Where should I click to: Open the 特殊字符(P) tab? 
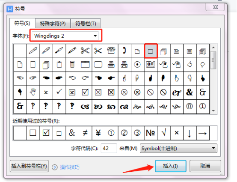[x=53, y=24]
